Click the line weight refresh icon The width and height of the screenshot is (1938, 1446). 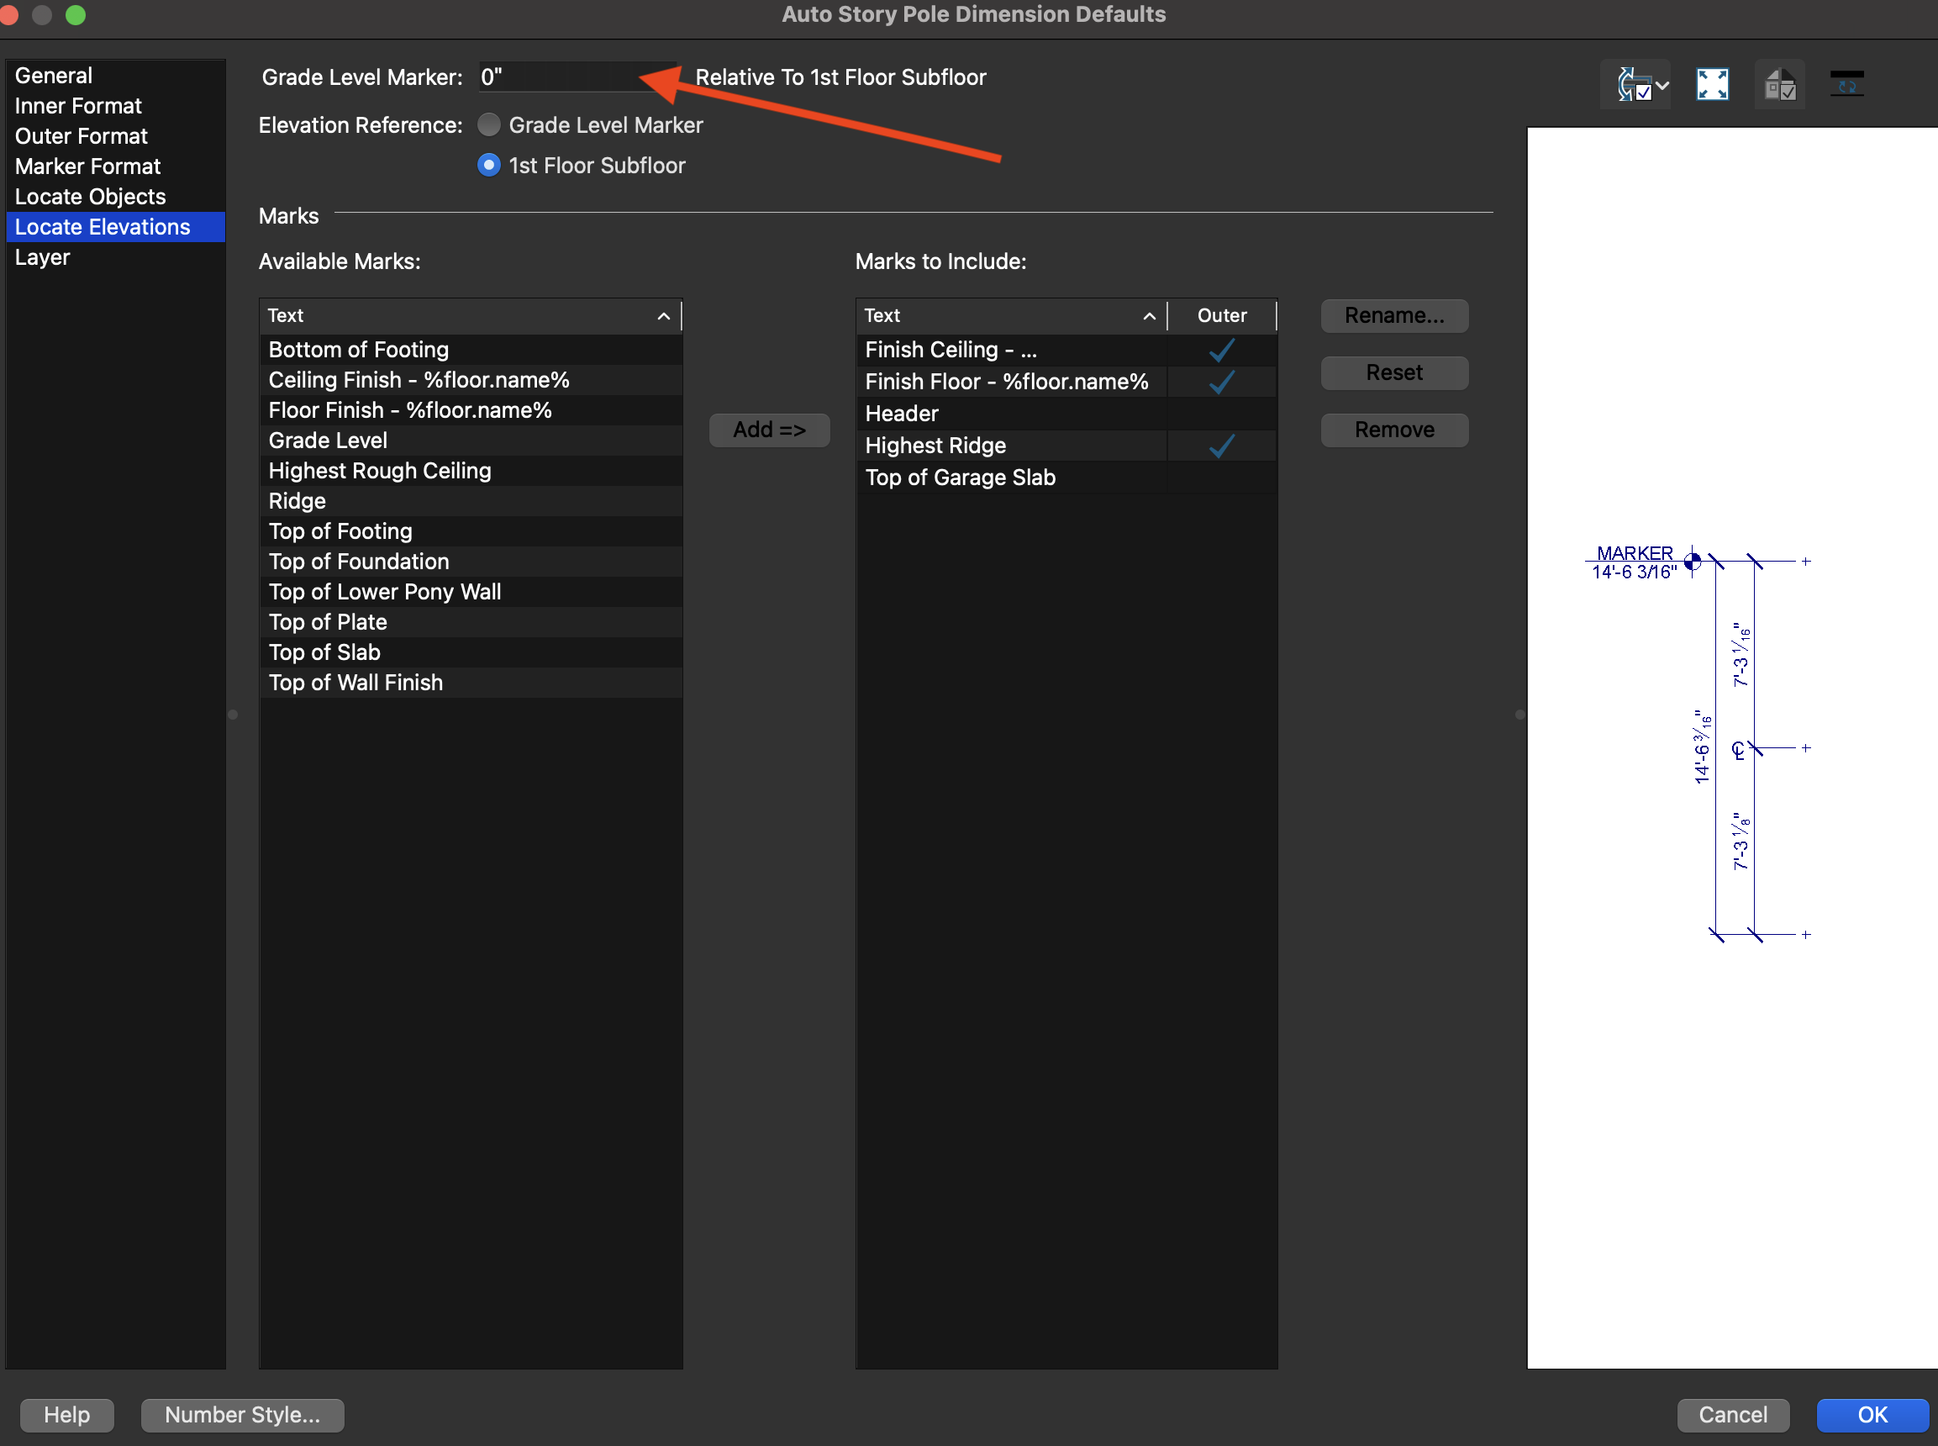click(x=1846, y=85)
